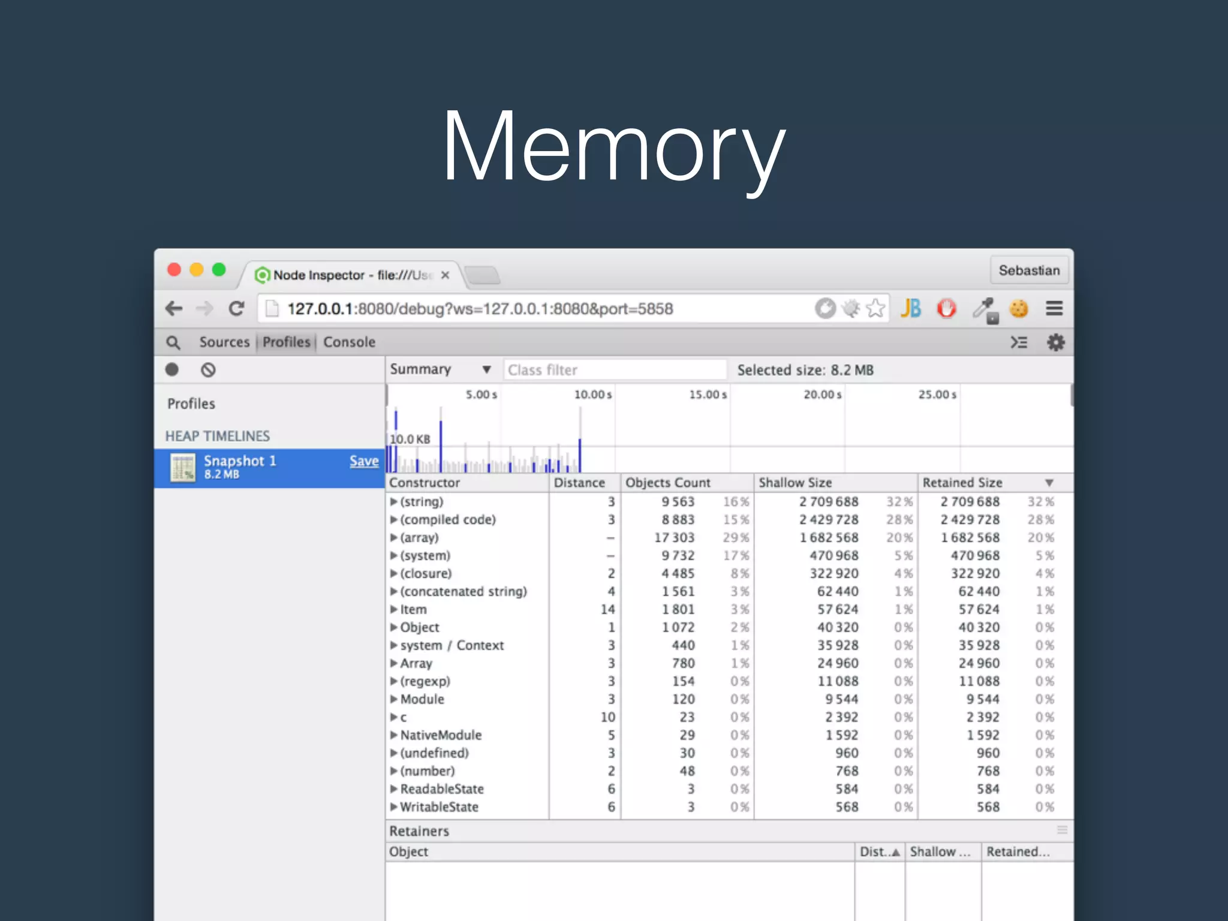Screen dimensions: 1228x921
Task: Bookmark page with the star icon
Action: click(876, 309)
